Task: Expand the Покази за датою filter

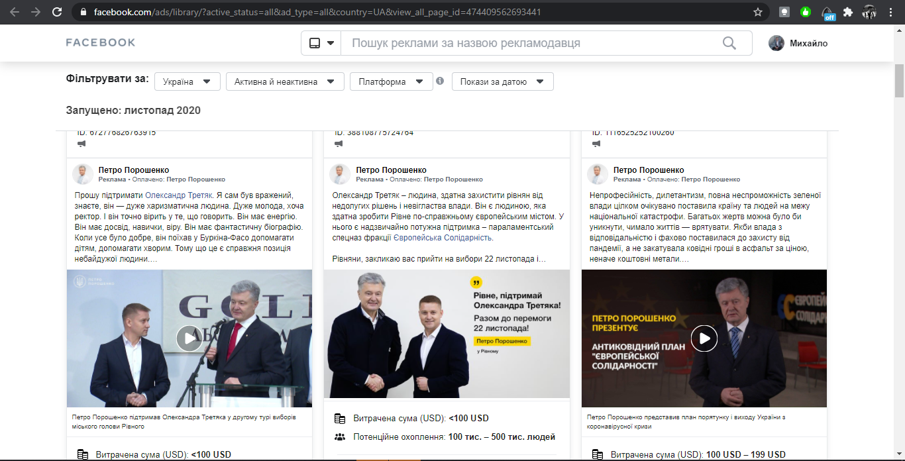Action: pos(502,81)
